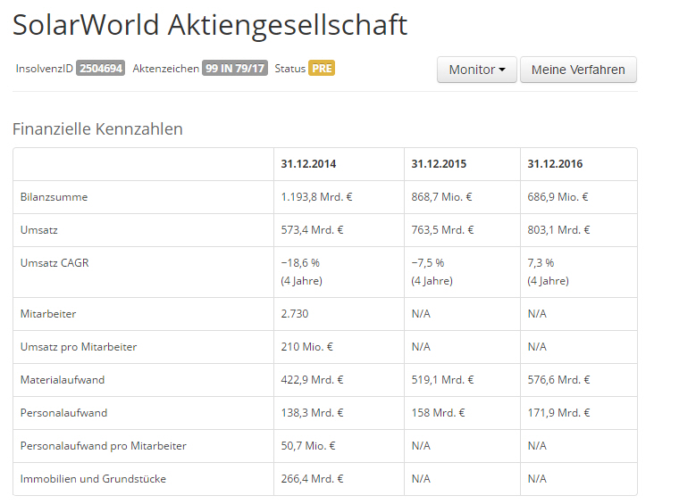The image size is (696, 504).
Task: Click the Aktenzeichen badge 99 IN 79/17
Action: tap(235, 69)
